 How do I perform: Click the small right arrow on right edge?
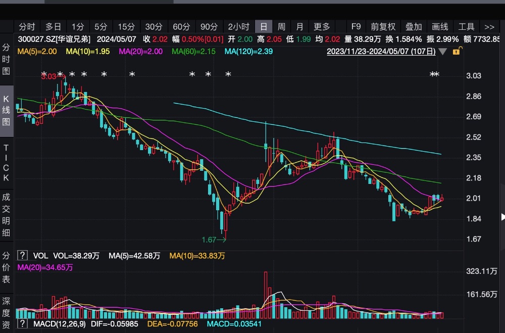(502, 217)
